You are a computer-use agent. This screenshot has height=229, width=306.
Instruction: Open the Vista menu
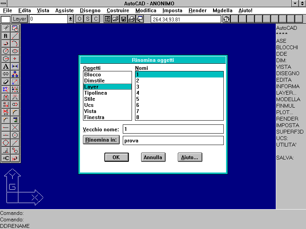point(43,11)
